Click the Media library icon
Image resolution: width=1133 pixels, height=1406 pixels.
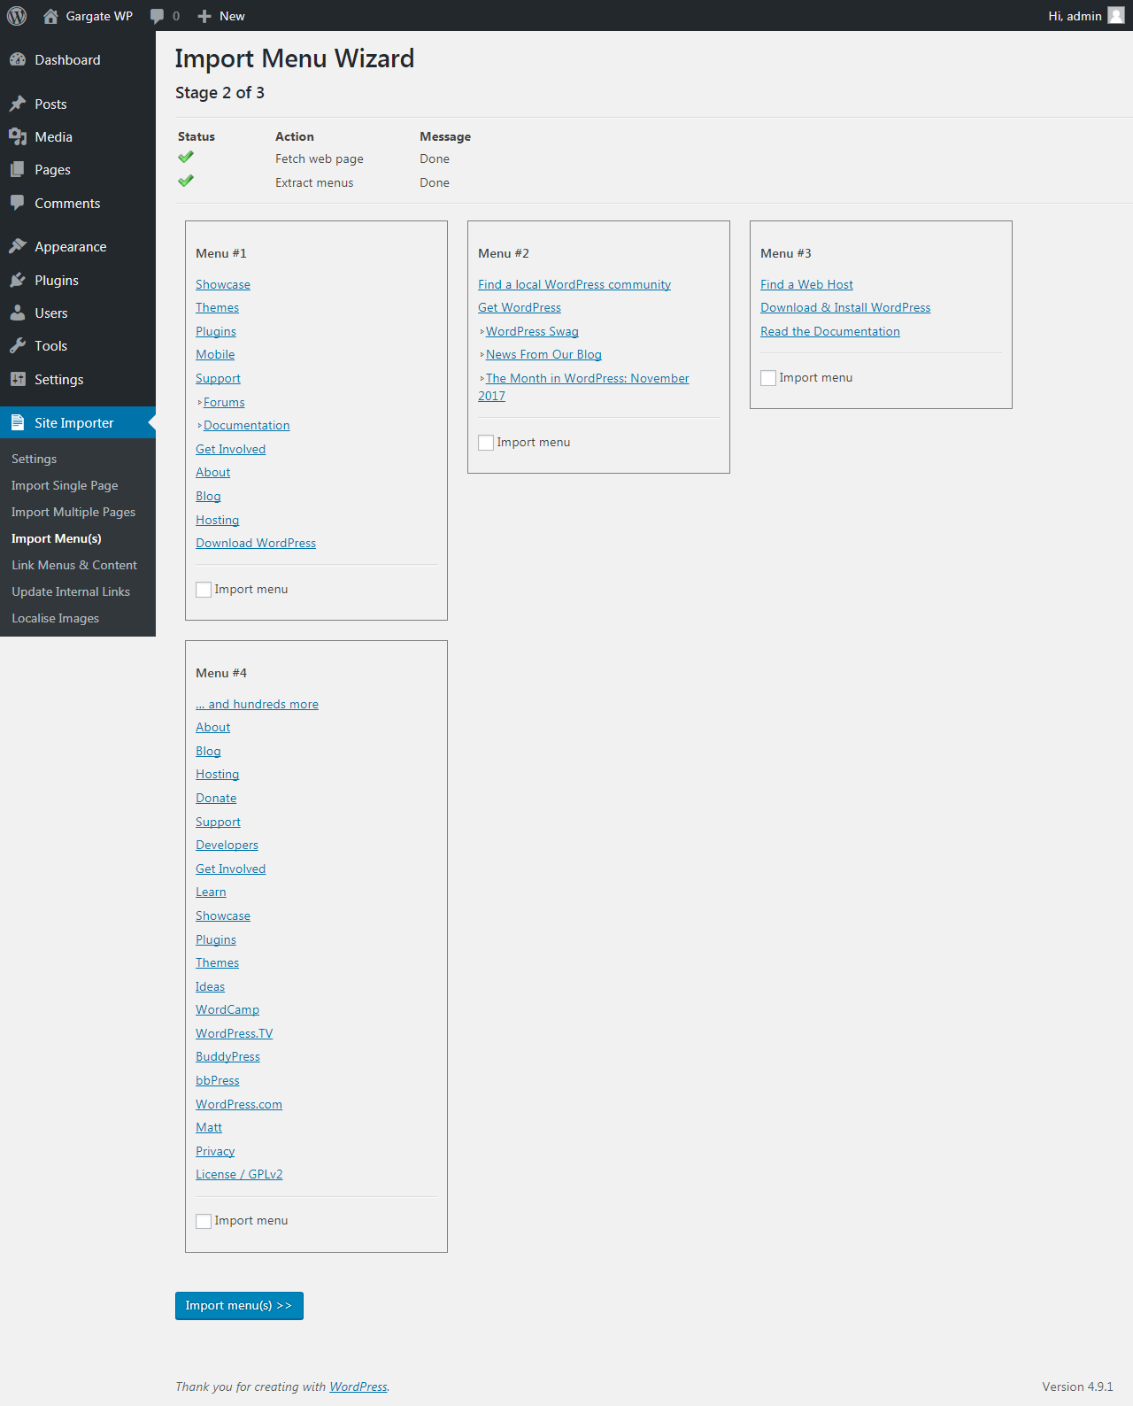point(18,136)
